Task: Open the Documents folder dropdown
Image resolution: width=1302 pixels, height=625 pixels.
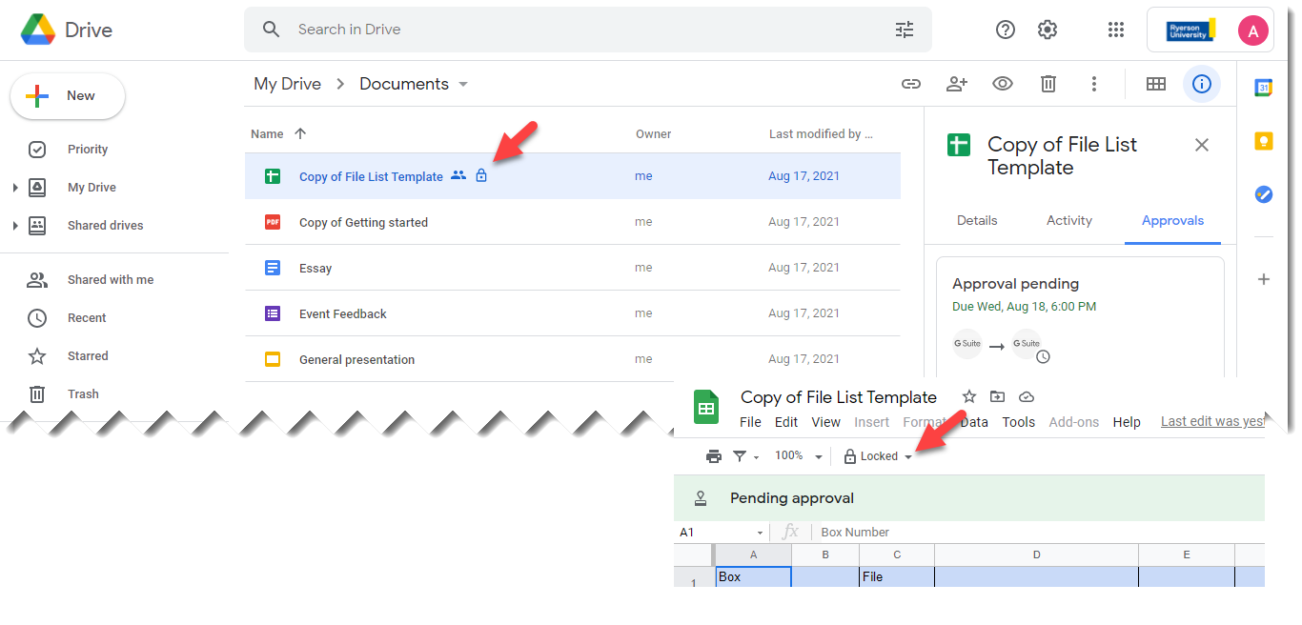Action: [x=463, y=84]
